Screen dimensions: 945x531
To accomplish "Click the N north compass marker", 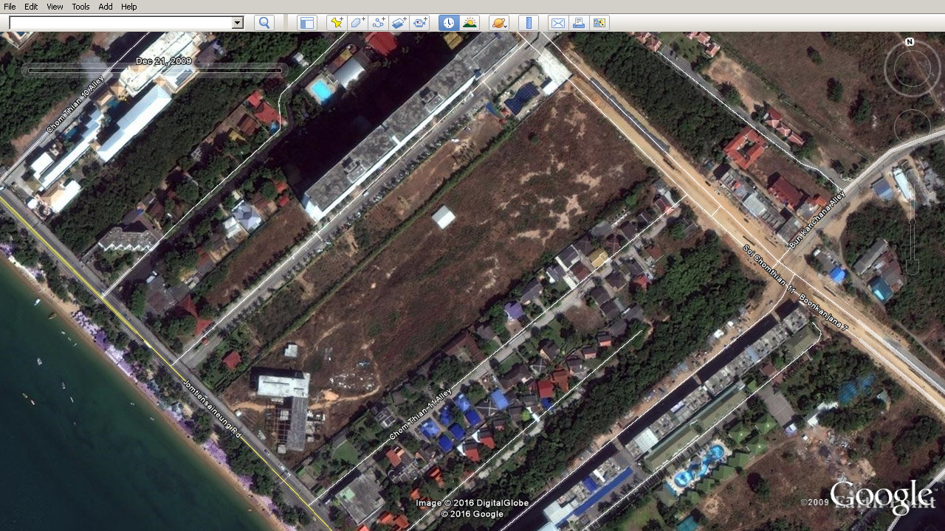I will point(910,42).
